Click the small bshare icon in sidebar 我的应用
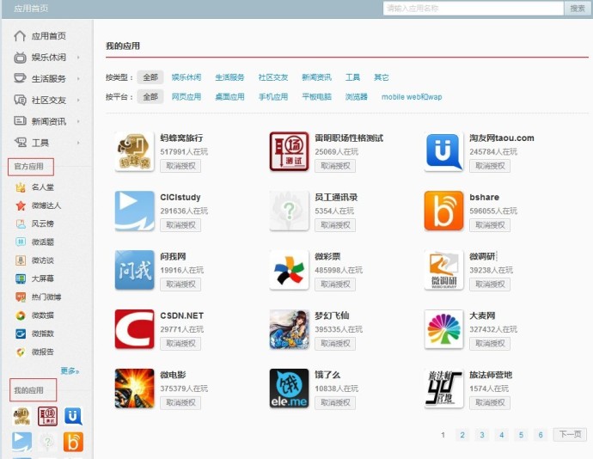 73,442
